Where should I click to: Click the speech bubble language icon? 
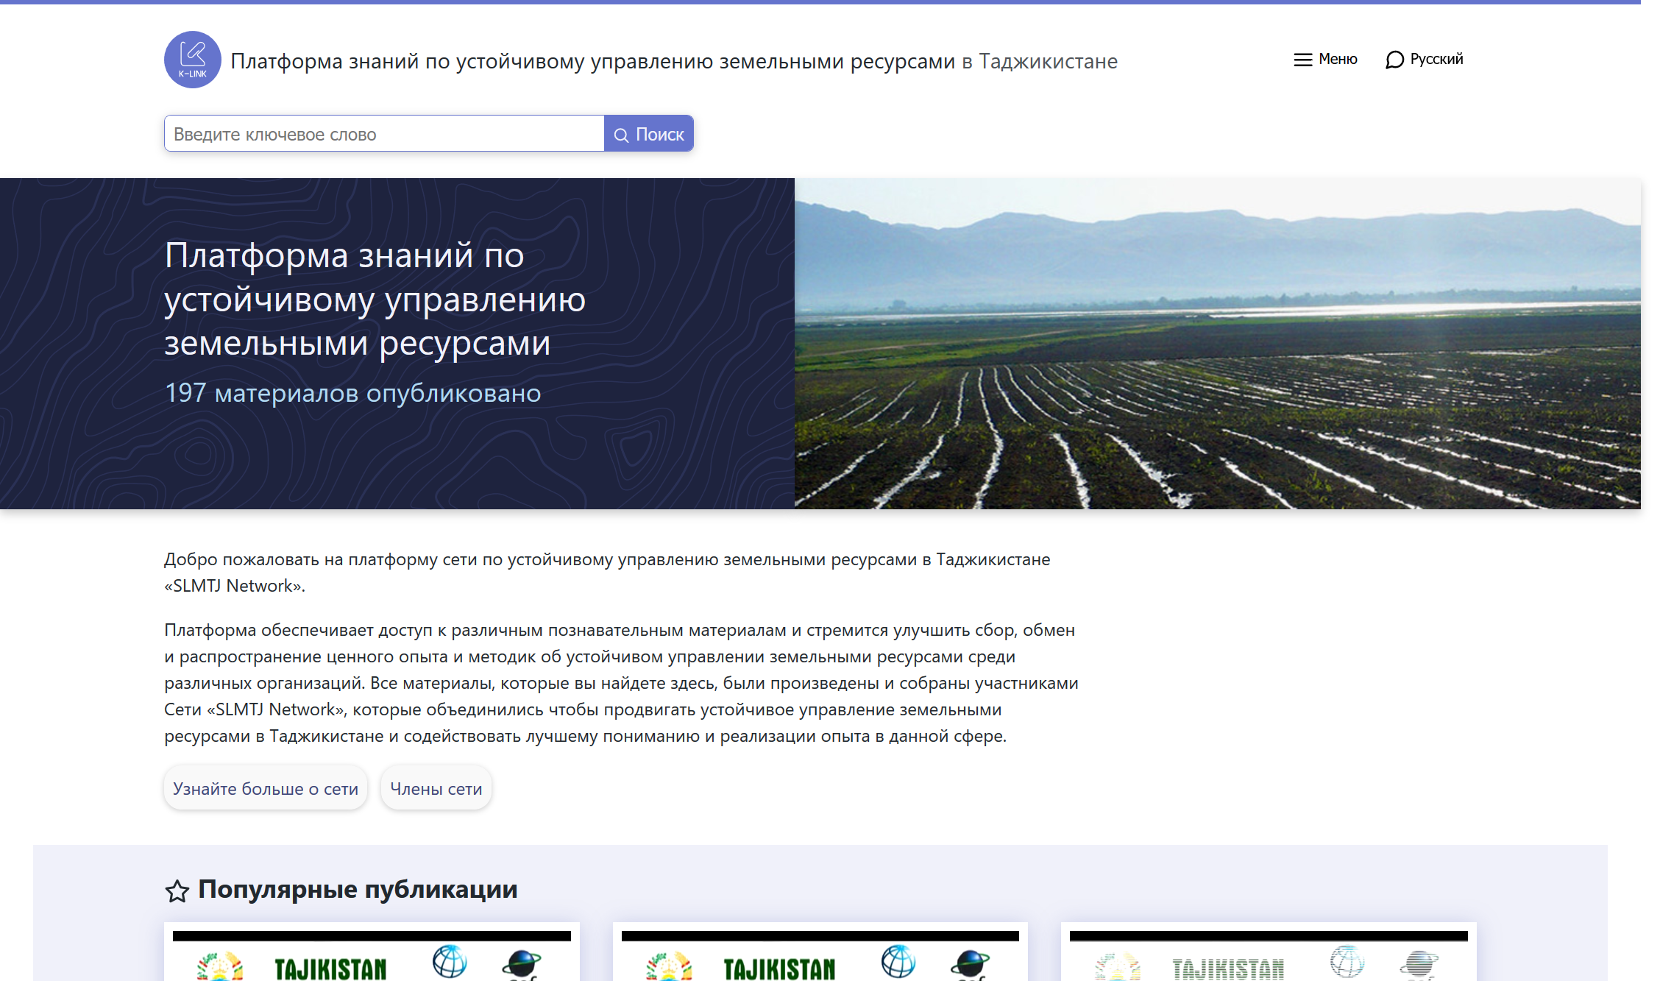[x=1394, y=60]
